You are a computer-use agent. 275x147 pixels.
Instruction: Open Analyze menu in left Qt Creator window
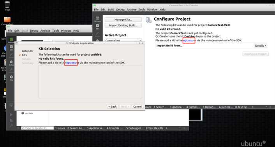(46, 30)
